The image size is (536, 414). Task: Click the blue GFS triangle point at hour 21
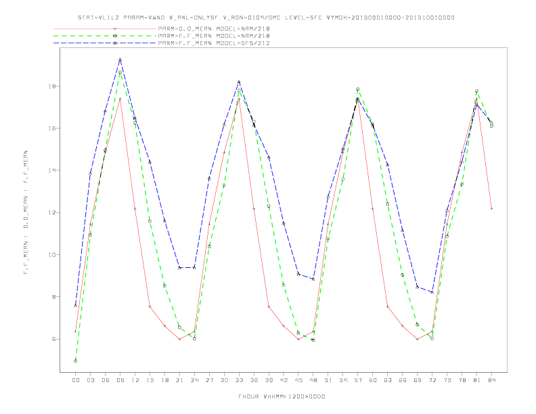tap(179, 267)
